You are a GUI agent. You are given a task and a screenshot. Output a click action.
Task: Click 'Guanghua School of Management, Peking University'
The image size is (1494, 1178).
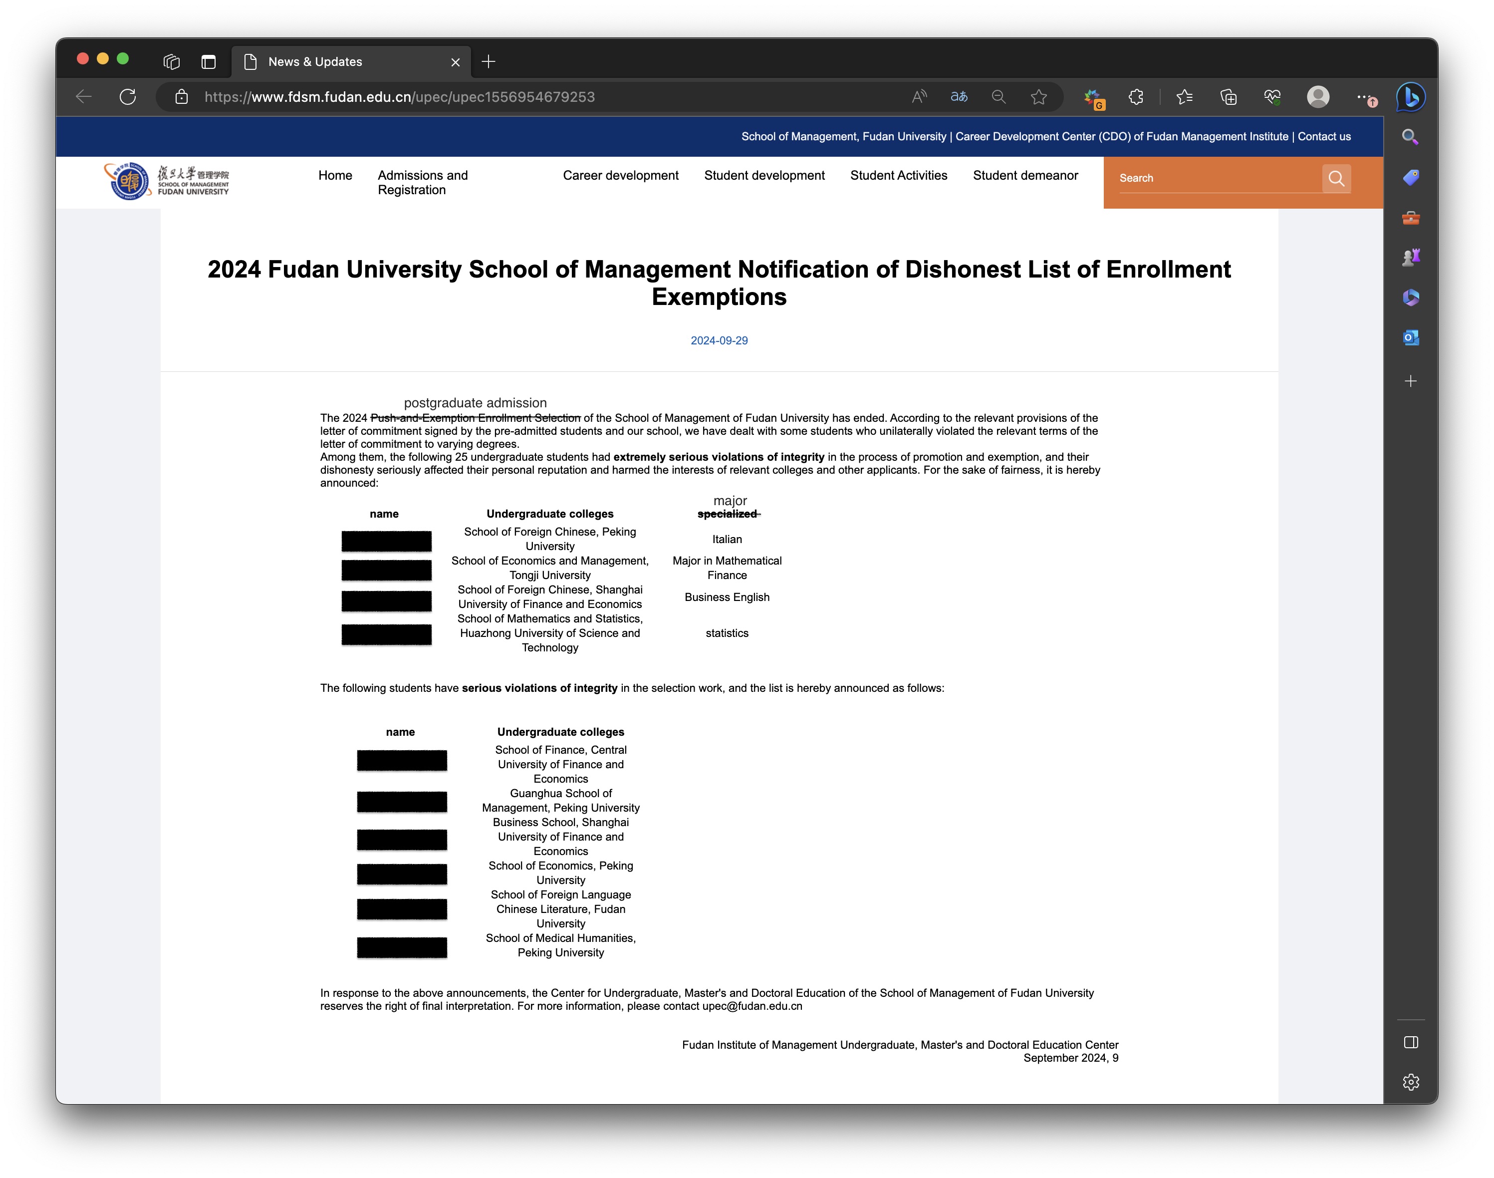point(560,801)
